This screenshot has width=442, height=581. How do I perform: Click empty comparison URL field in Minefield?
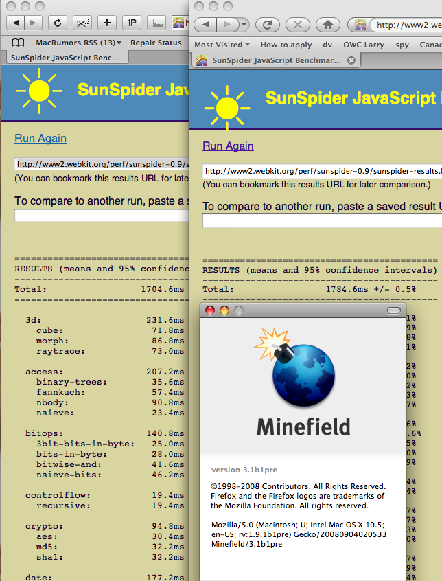322,221
